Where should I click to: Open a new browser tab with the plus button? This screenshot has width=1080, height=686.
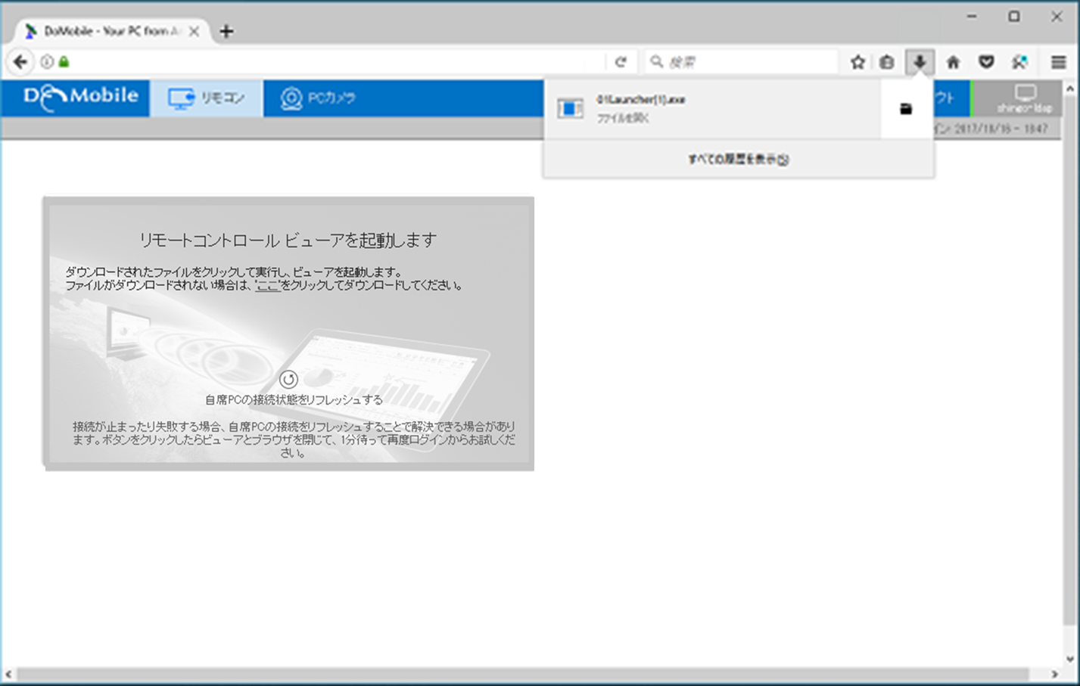[x=226, y=31]
